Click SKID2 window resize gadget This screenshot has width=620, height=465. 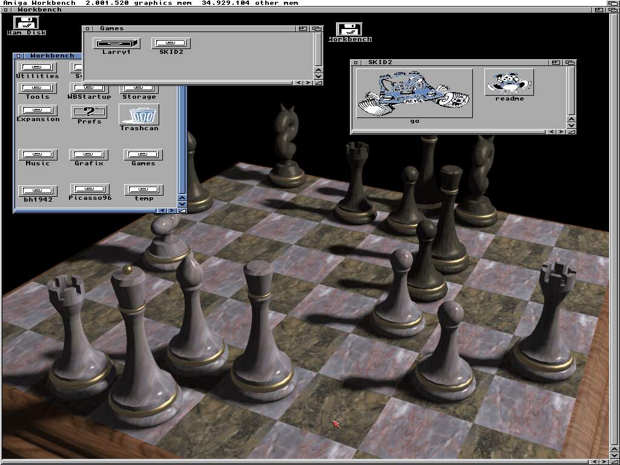click(x=572, y=131)
